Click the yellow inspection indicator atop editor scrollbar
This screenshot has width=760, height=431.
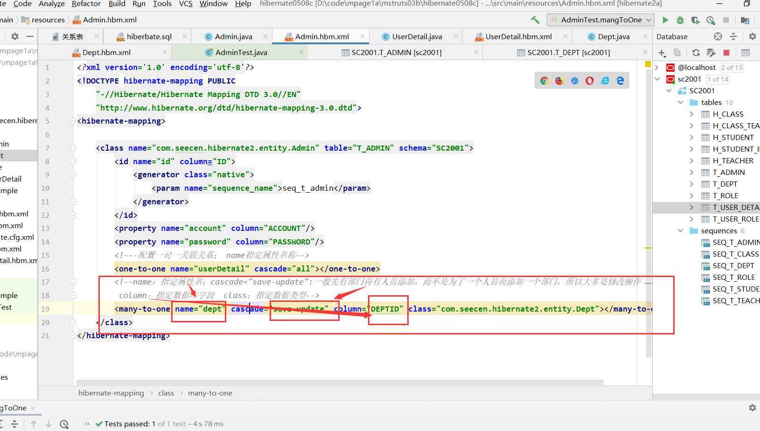point(648,64)
